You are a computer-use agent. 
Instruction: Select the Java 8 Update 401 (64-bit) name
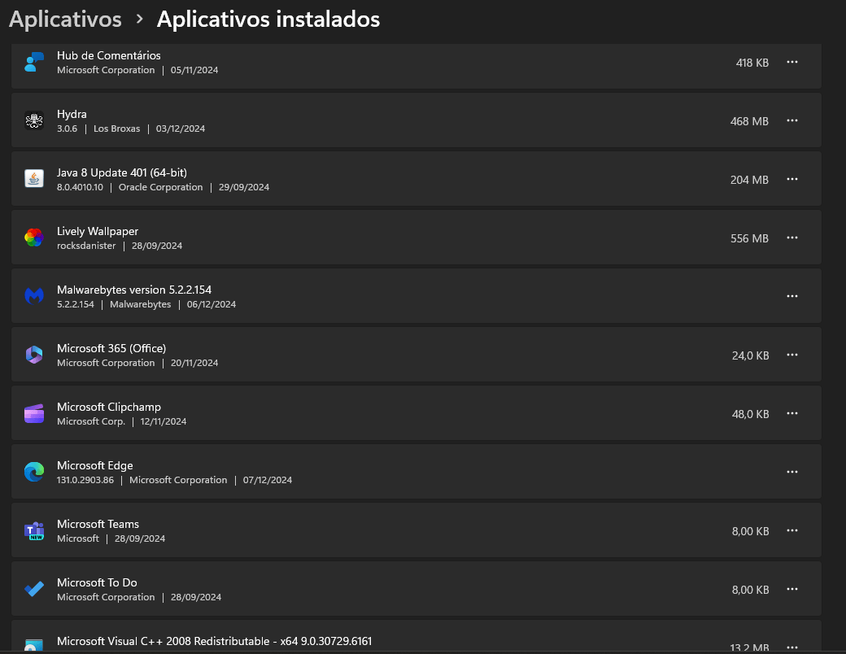click(122, 172)
